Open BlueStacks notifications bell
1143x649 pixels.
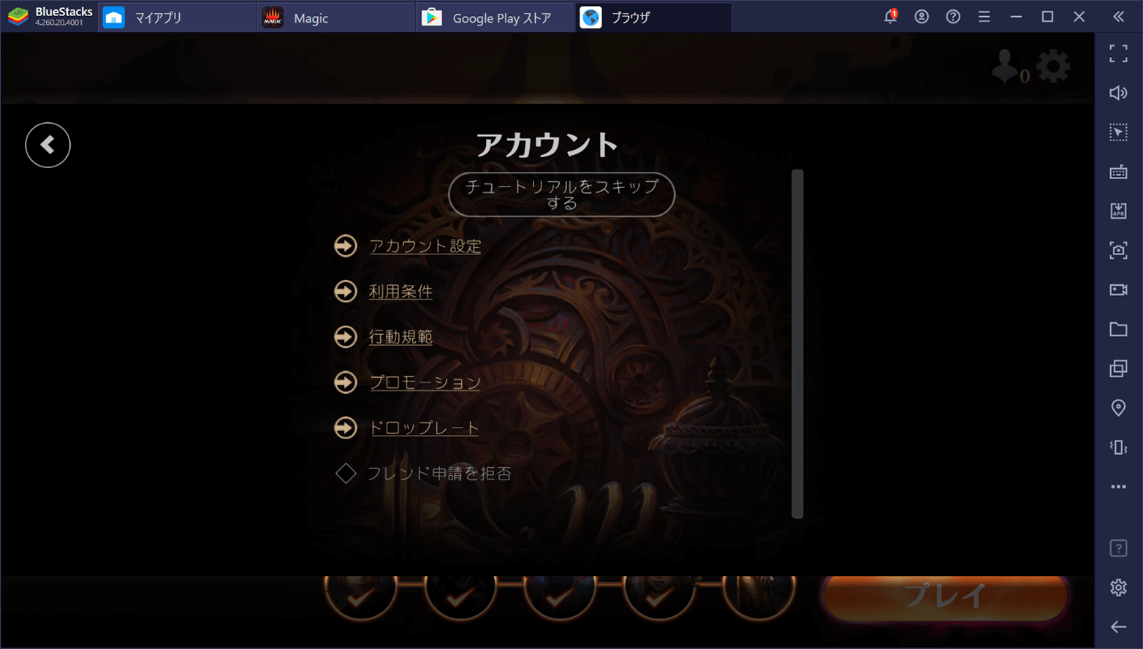[890, 16]
